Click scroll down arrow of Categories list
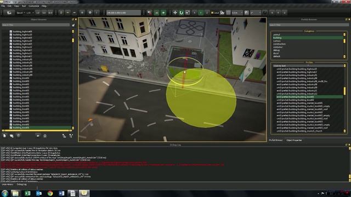Viewport: 351px width, 197px height. [344, 57]
